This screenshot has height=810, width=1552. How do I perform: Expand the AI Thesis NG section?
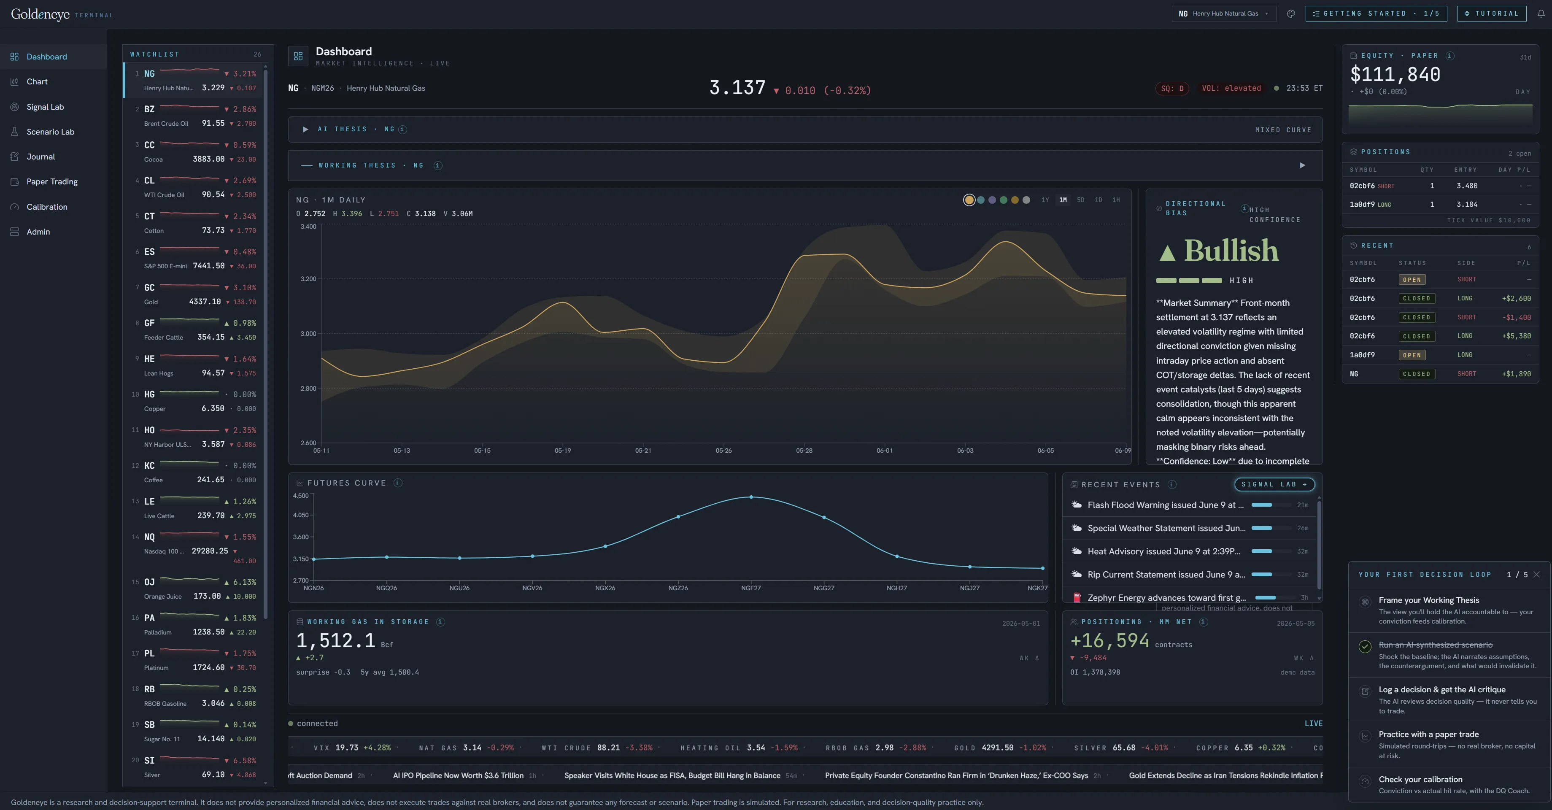[305, 130]
